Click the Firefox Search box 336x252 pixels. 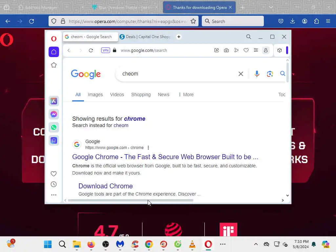click(x=233, y=21)
